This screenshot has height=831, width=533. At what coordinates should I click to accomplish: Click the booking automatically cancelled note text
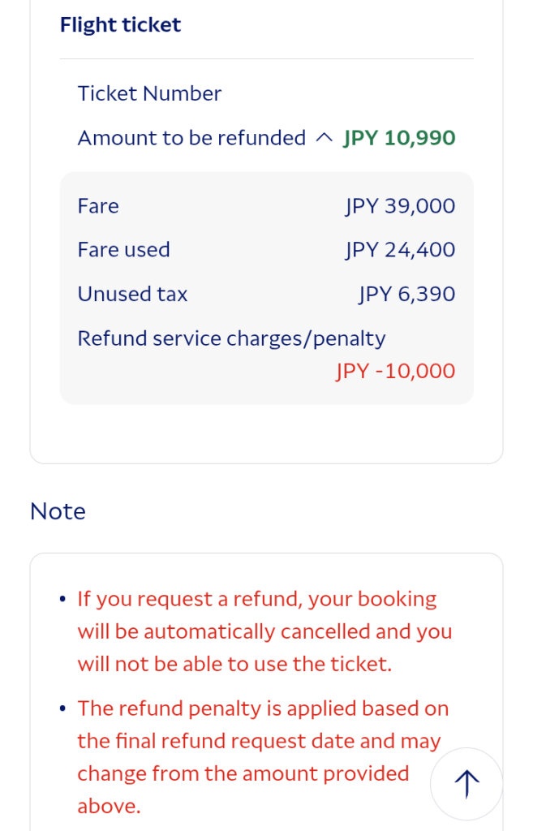[x=264, y=631]
